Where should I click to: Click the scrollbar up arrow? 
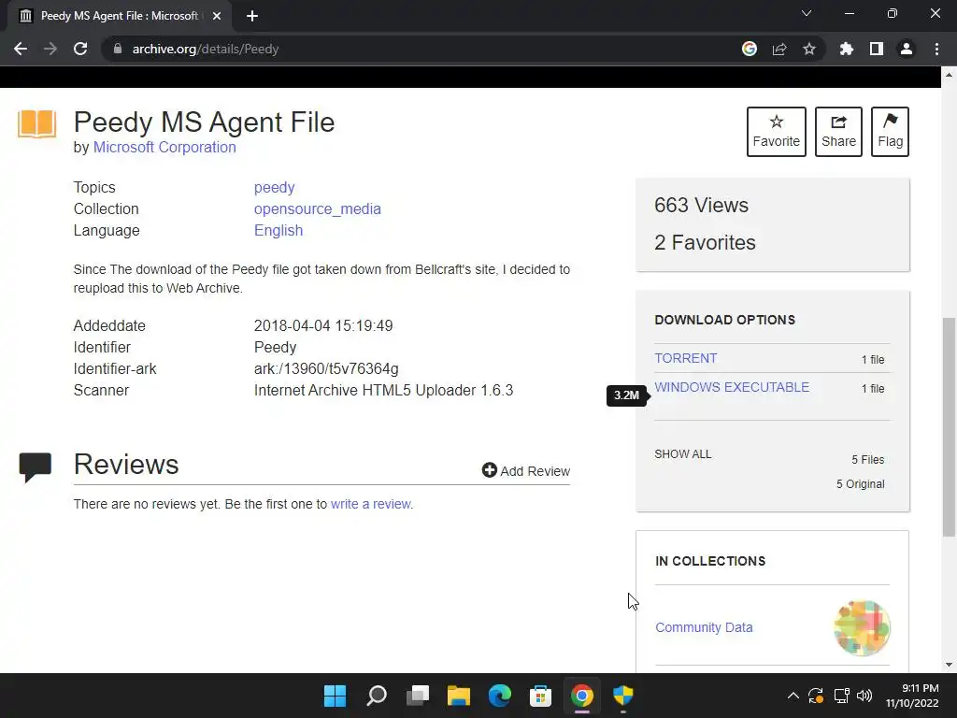(x=949, y=75)
